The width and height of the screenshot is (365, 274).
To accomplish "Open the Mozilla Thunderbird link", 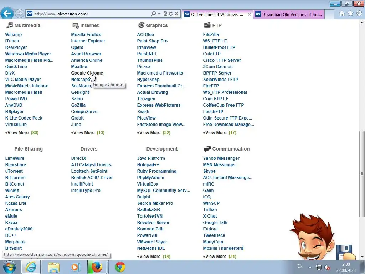I will tap(223, 248).
